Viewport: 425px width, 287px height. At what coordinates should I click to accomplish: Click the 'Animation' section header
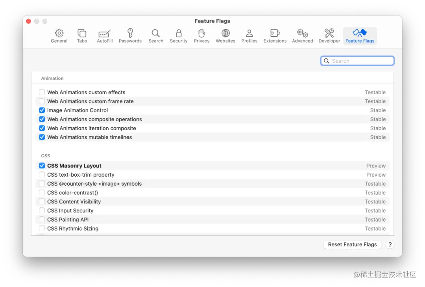[52, 78]
